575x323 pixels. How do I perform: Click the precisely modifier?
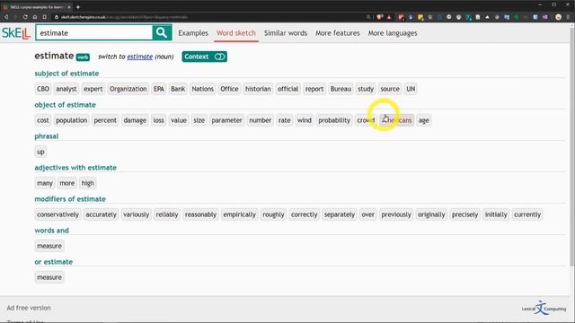pyautogui.click(x=464, y=214)
